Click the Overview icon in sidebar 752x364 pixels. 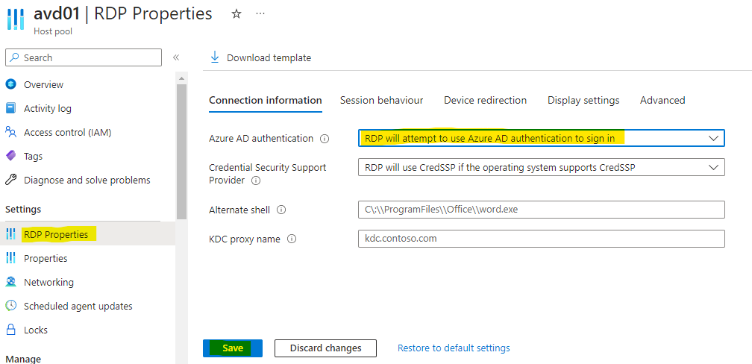[10, 84]
